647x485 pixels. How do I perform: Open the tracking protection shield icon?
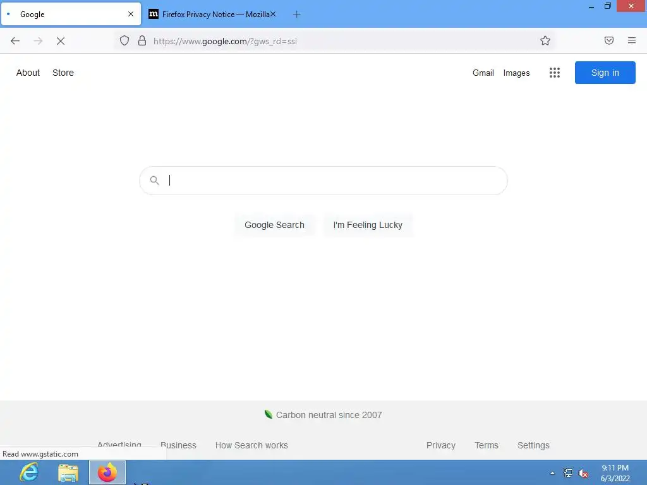coord(124,40)
